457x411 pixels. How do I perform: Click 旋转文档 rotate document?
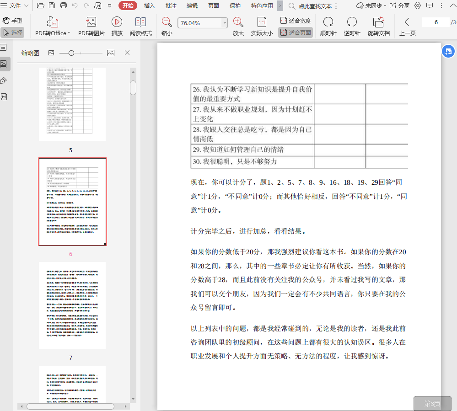(378, 26)
